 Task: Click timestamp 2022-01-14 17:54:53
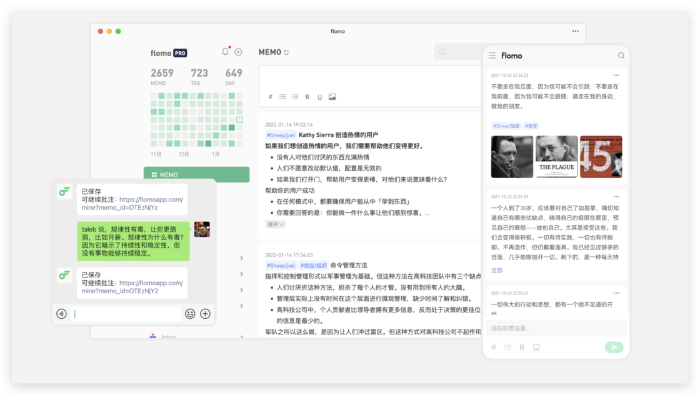289,255
